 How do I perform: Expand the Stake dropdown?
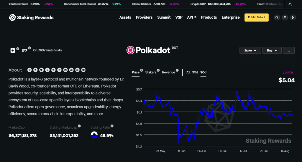250,51
